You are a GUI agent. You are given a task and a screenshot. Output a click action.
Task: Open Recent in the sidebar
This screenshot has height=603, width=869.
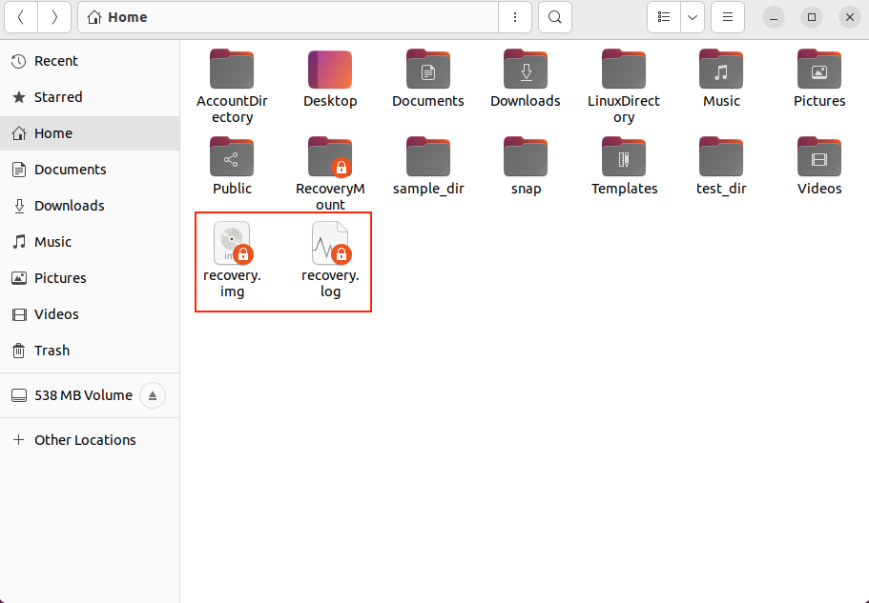pos(90,61)
